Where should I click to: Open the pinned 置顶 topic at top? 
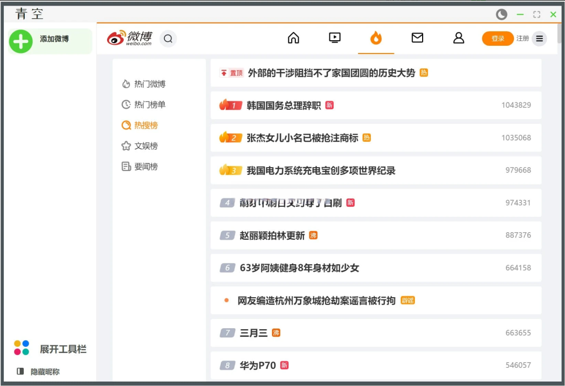click(331, 73)
